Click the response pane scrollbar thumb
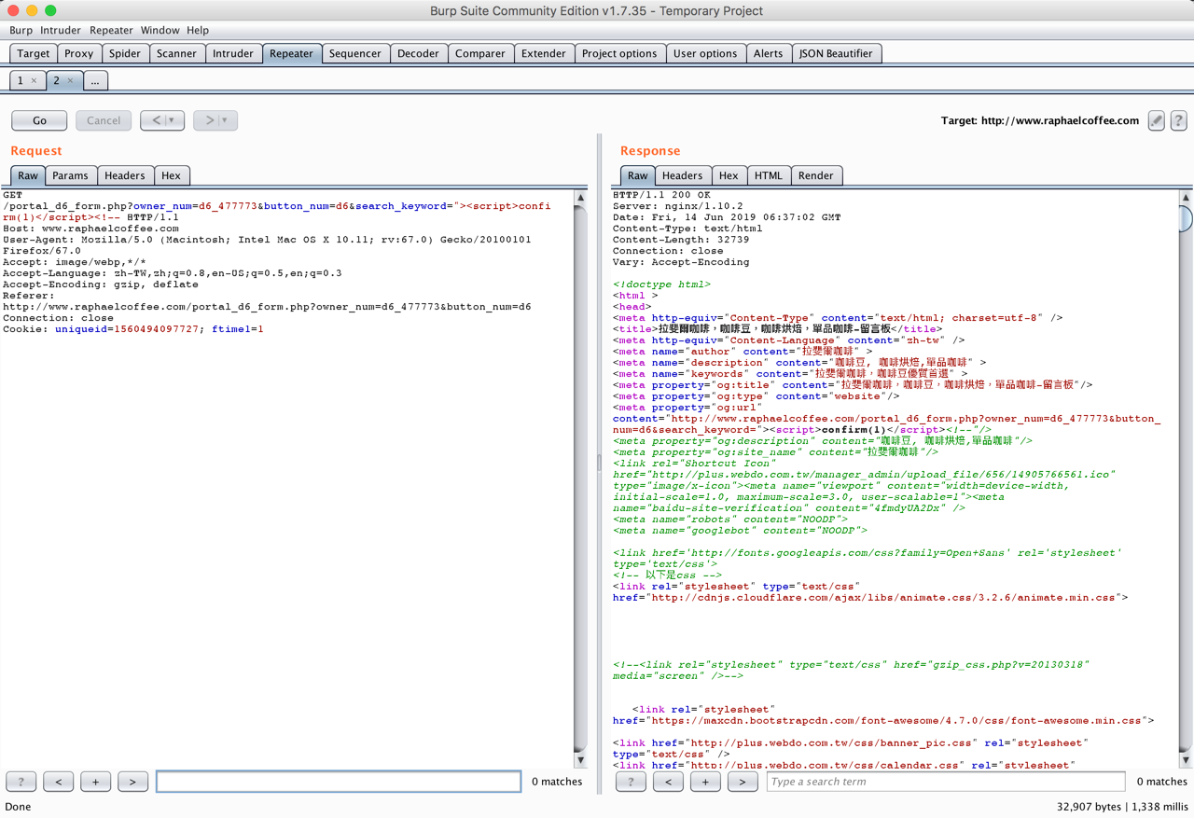The height and width of the screenshot is (818, 1194). pos(1186,218)
